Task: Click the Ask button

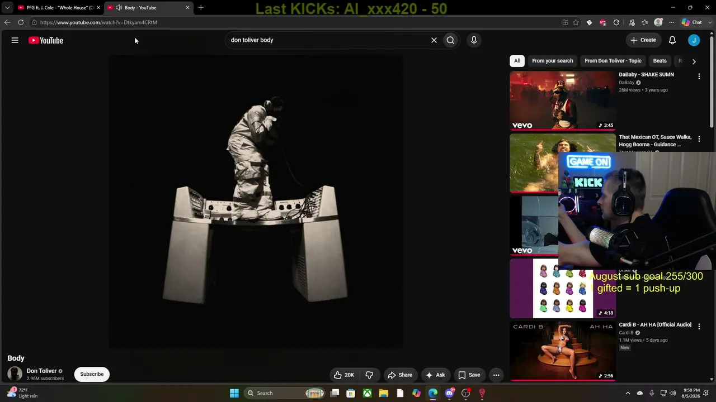Action: [x=435, y=375]
